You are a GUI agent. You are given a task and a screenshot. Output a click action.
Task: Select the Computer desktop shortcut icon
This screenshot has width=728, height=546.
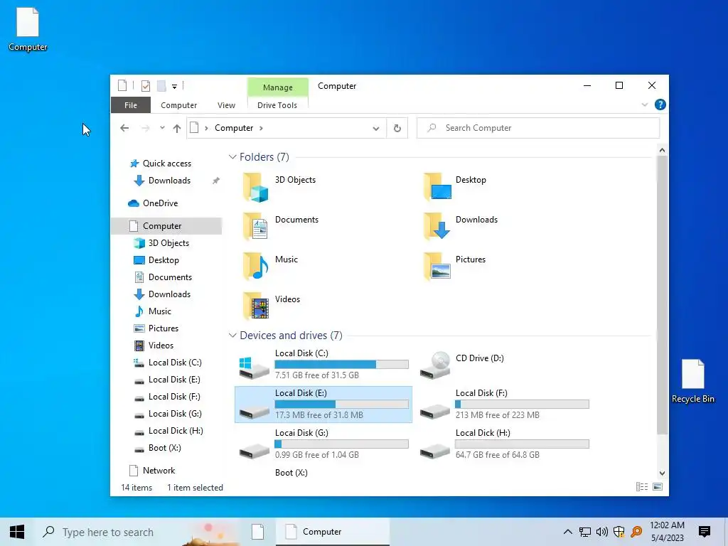coord(28,29)
